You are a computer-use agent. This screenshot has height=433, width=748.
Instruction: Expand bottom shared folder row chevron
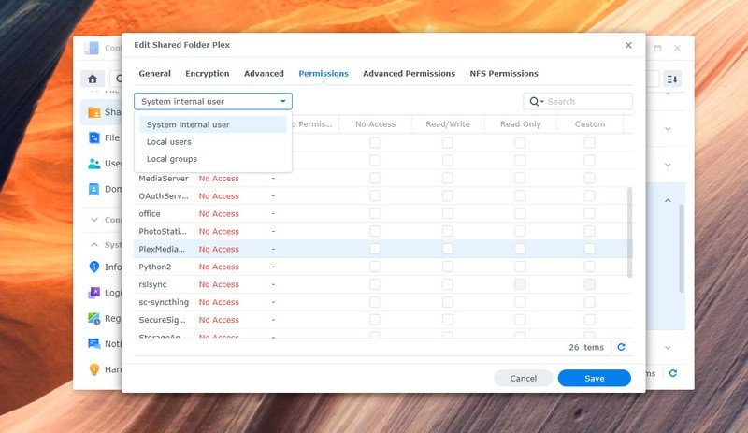[x=668, y=348]
